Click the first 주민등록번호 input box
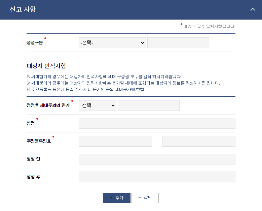 point(115,141)
